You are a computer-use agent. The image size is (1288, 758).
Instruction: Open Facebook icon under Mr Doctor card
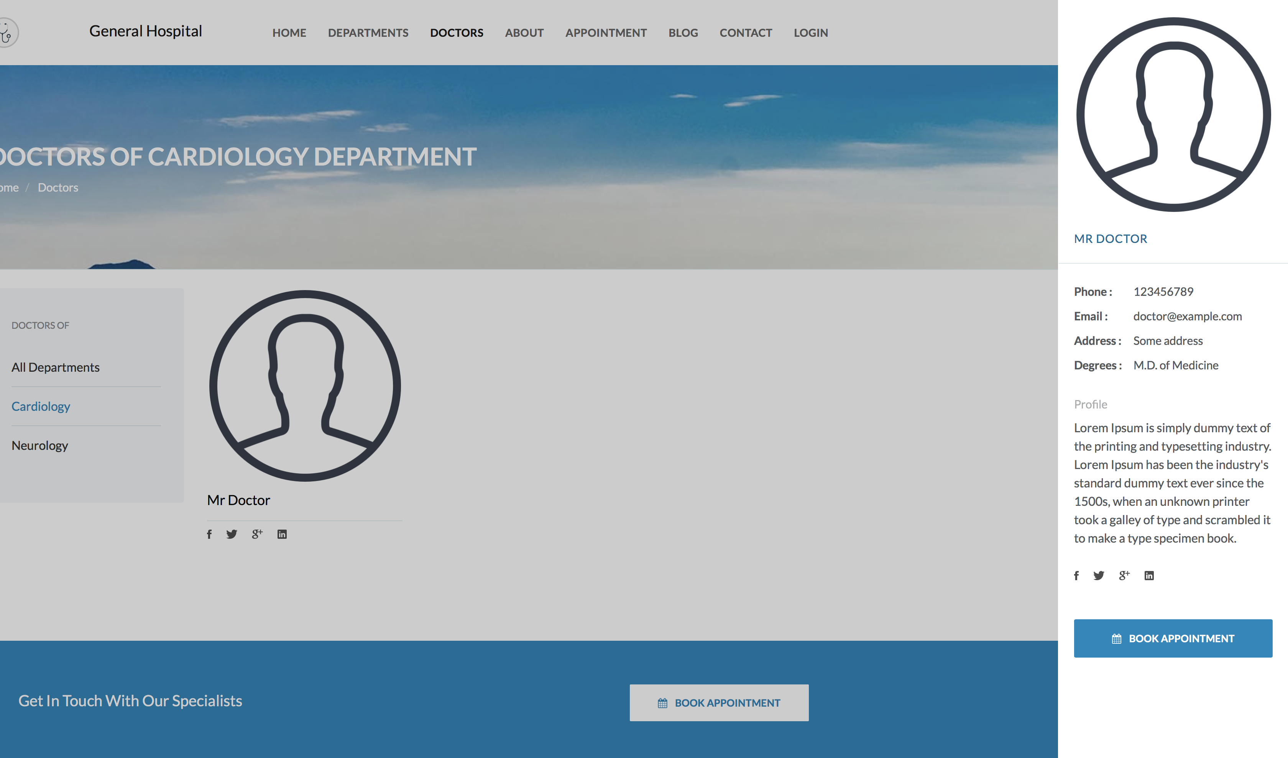pos(209,534)
